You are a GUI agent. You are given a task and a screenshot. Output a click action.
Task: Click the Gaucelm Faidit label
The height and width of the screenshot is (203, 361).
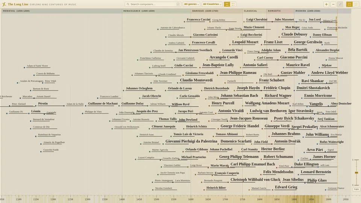(x=51, y=150)
